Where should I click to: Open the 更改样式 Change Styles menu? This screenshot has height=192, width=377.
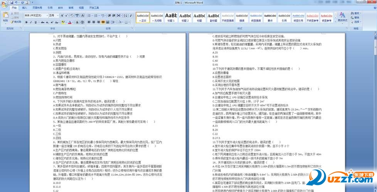(x=343, y=18)
